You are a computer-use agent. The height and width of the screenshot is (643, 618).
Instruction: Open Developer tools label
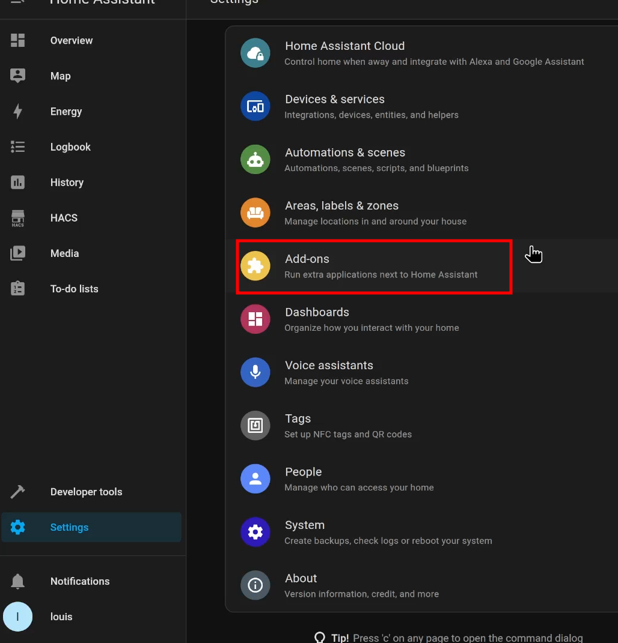(x=86, y=492)
